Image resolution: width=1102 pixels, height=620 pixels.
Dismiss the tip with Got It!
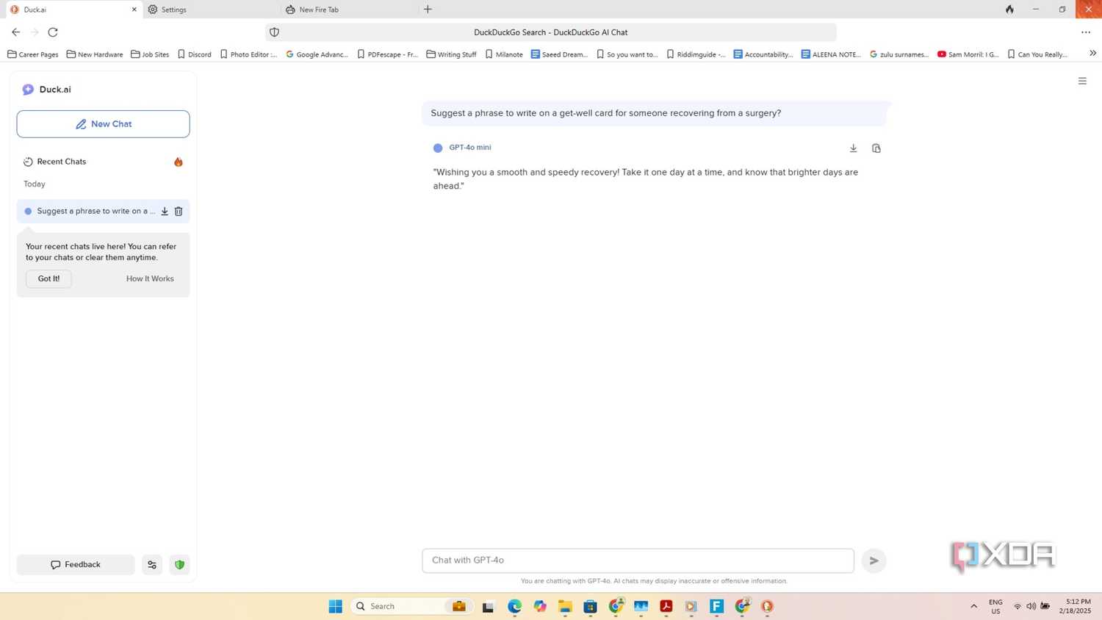pyautogui.click(x=48, y=278)
